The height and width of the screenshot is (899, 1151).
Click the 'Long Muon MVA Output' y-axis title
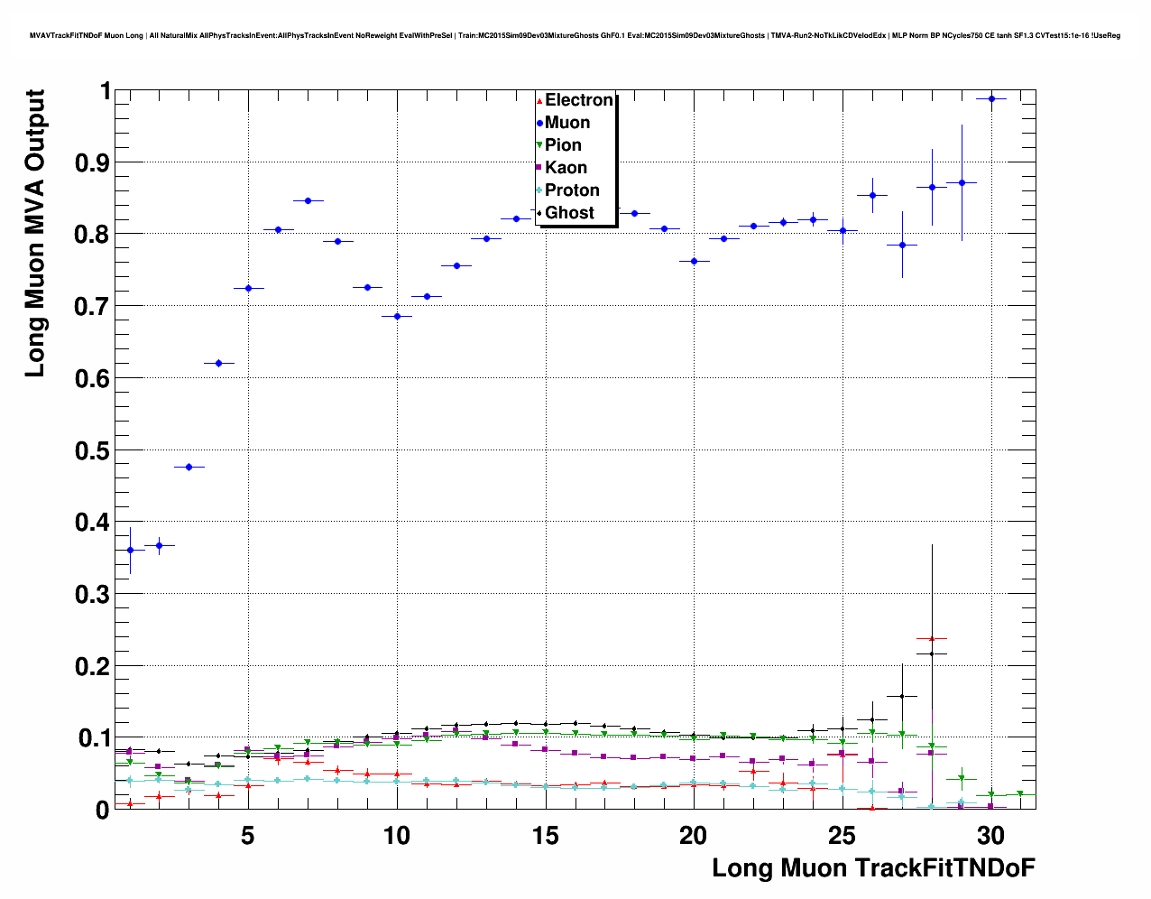[x=34, y=233]
